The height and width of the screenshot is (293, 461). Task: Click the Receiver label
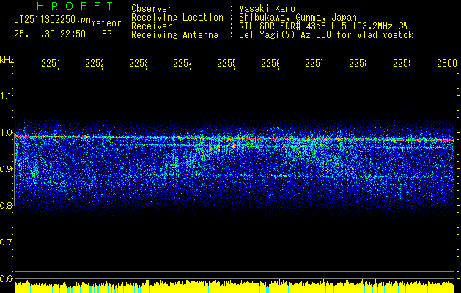point(152,26)
